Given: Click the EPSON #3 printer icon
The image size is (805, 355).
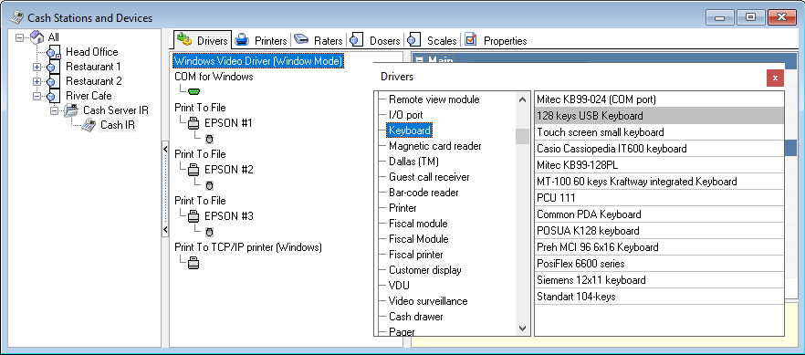Looking at the screenshot, I should (193, 216).
